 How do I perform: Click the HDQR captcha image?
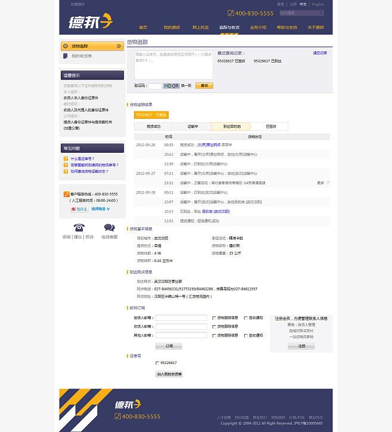(171, 86)
